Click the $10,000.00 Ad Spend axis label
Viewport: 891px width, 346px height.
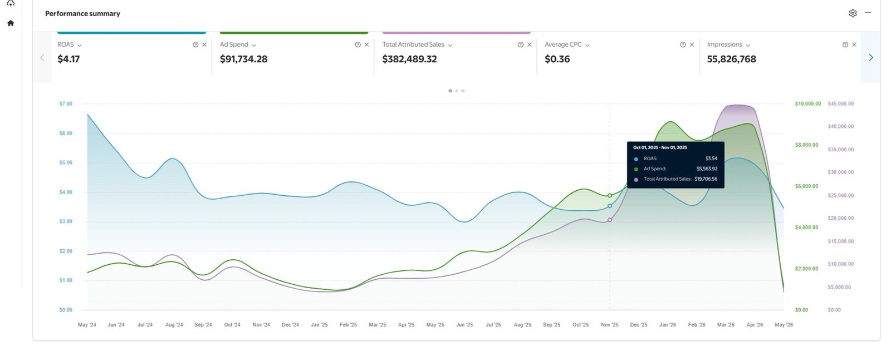(808, 103)
